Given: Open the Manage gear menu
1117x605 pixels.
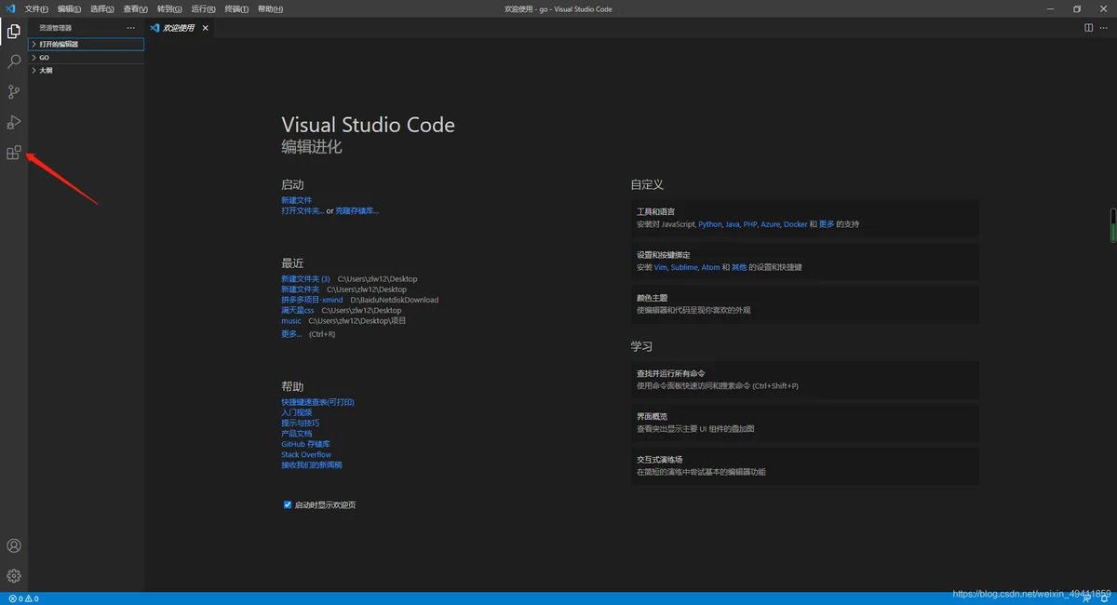Looking at the screenshot, I should coord(14,576).
